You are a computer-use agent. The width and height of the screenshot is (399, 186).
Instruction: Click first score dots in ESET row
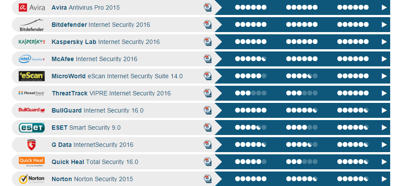pos(251,128)
